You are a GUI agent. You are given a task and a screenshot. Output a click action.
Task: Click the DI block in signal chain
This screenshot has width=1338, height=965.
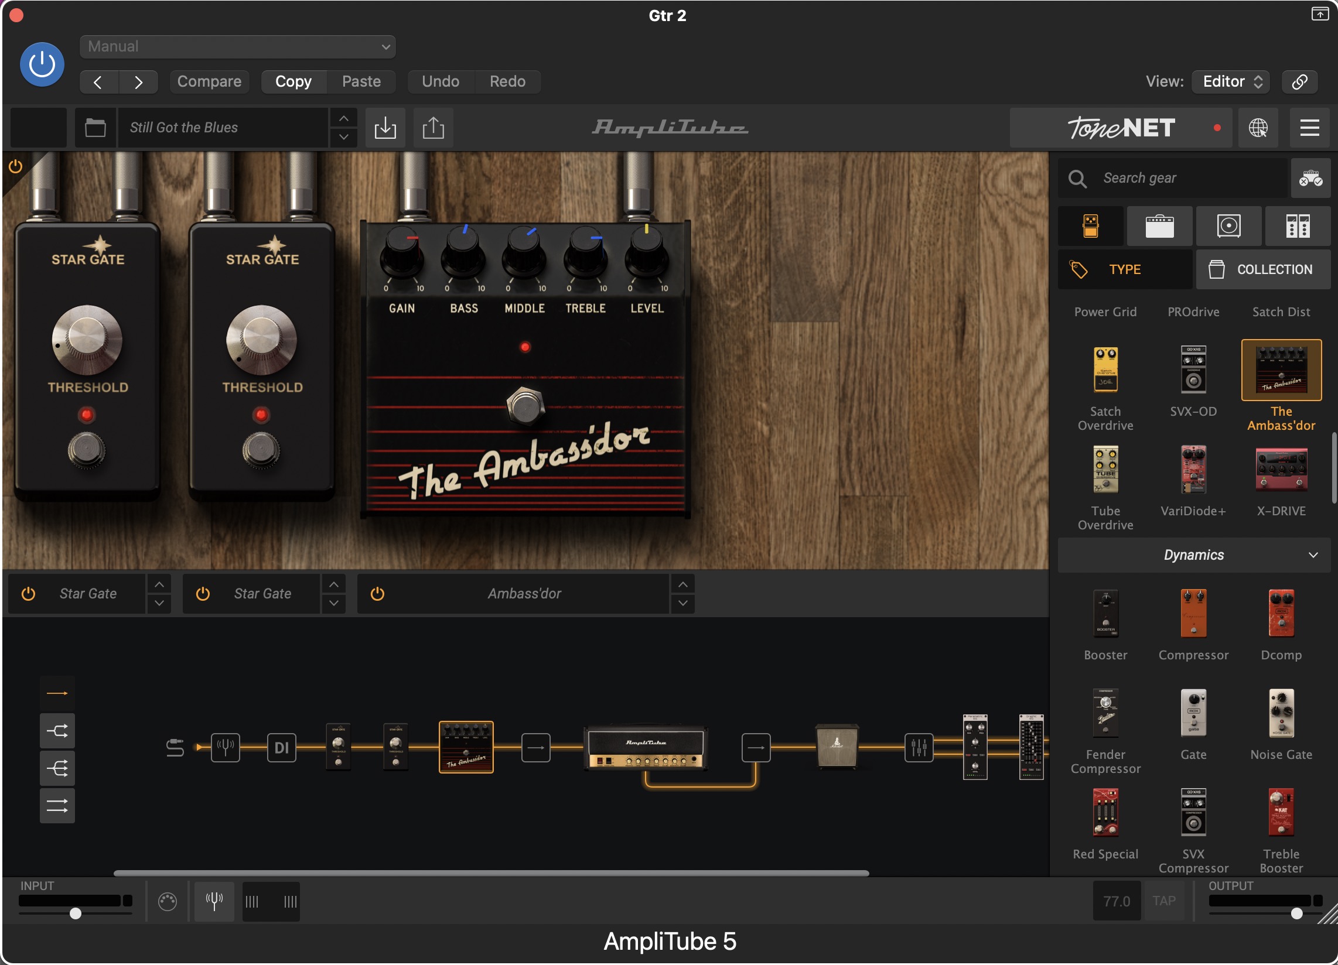(281, 748)
